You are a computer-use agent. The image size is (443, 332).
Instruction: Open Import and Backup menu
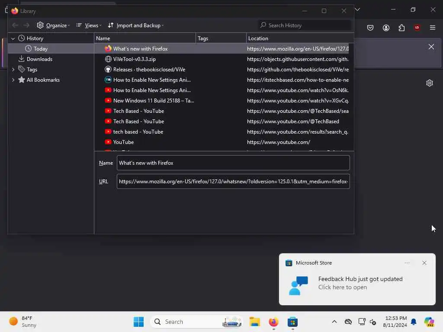(135, 26)
